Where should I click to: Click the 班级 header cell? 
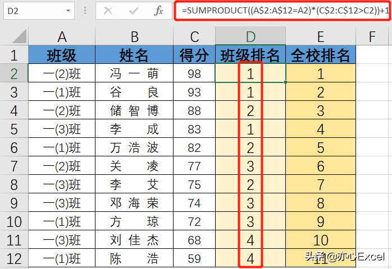[62, 55]
